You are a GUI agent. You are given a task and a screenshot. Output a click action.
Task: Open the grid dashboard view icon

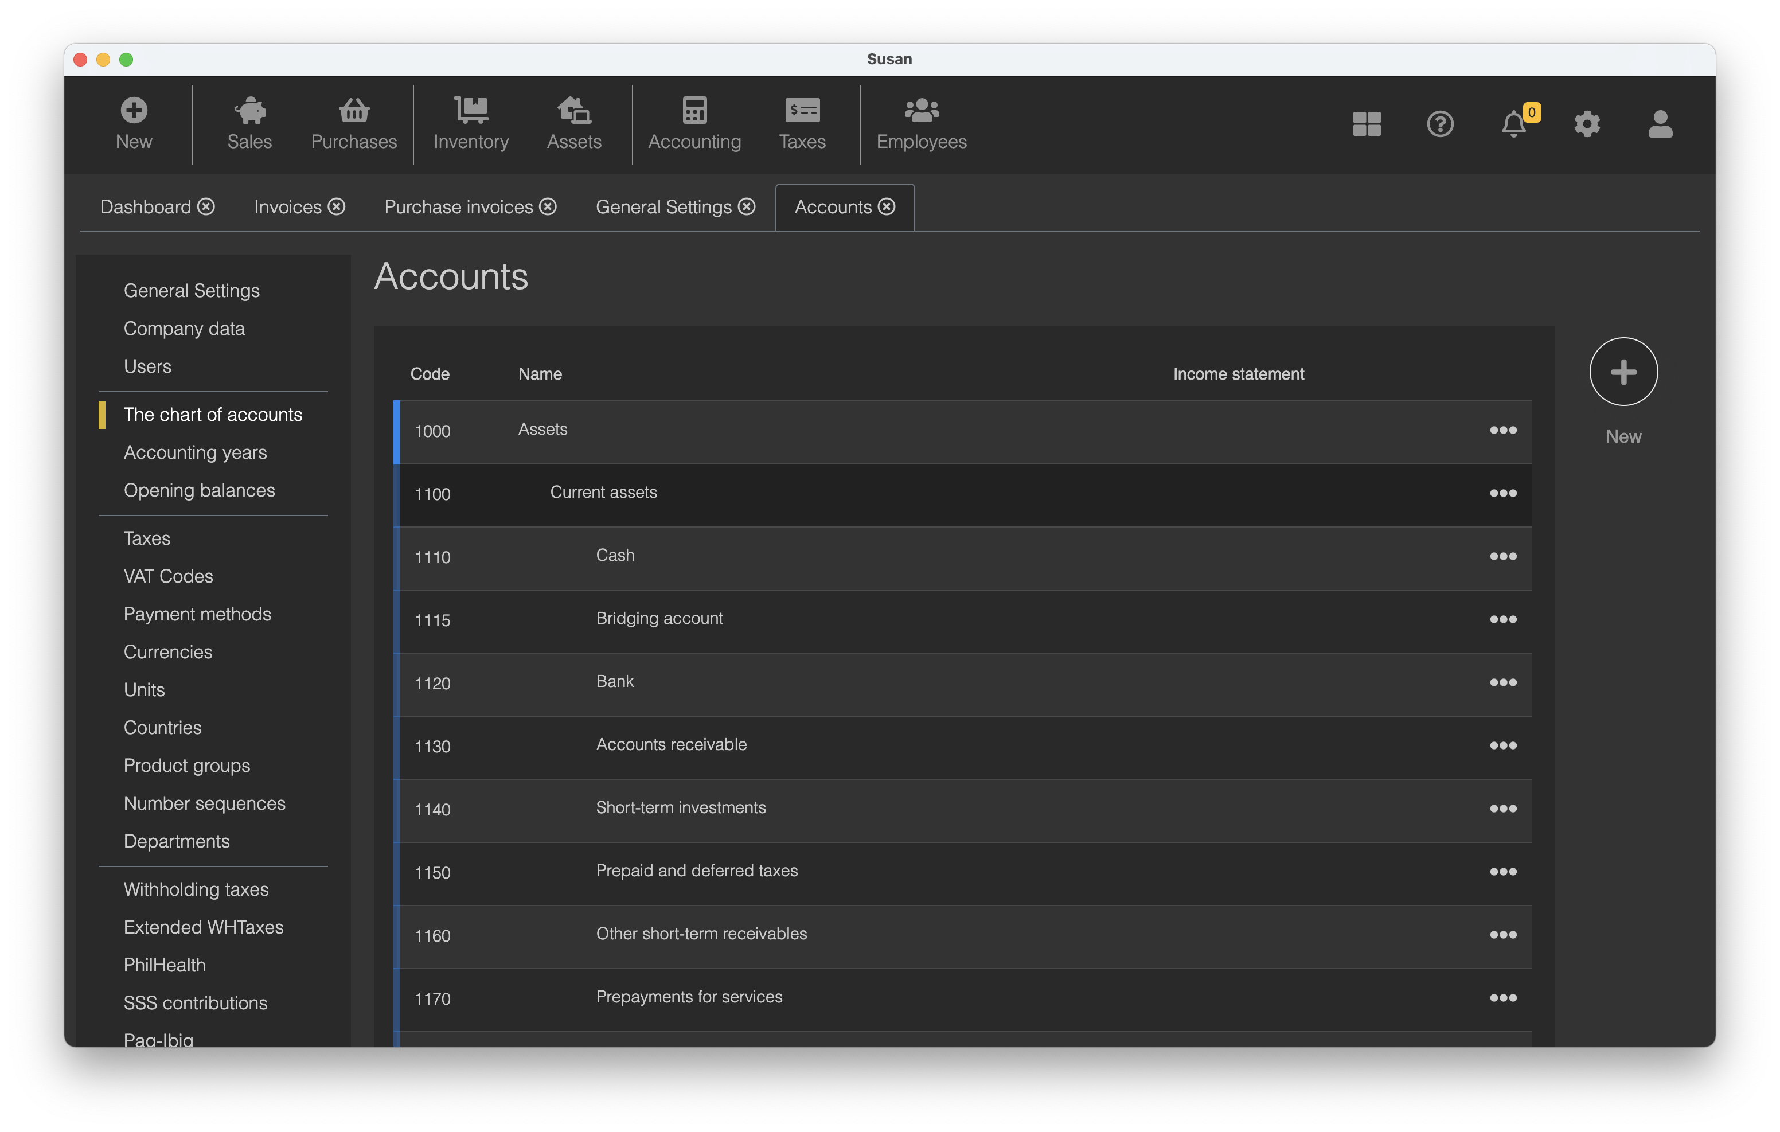[x=1366, y=123]
